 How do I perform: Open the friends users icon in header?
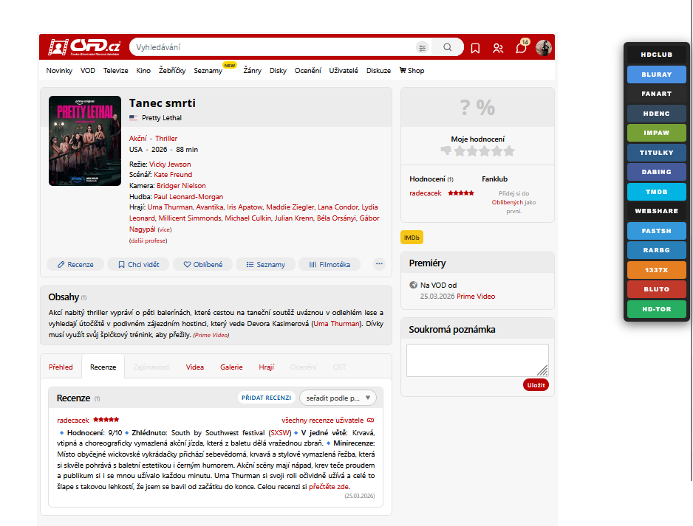(498, 48)
